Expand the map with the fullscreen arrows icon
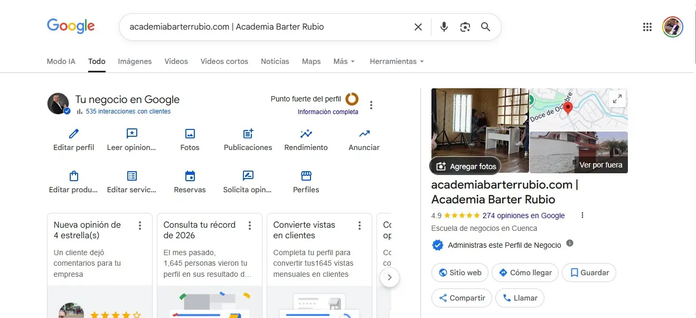The height and width of the screenshot is (318, 696). pos(617,99)
